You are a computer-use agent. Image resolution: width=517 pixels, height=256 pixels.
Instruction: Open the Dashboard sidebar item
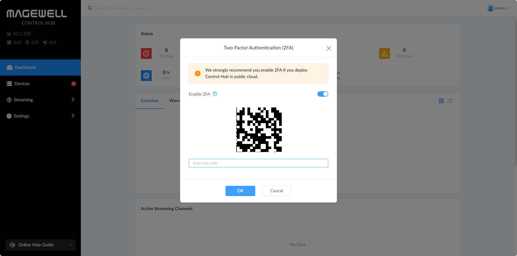click(40, 68)
